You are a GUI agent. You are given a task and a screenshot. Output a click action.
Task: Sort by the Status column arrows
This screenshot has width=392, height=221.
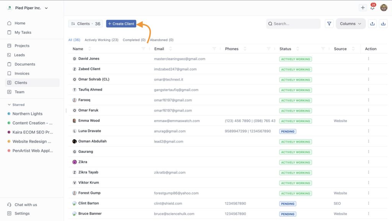pyautogui.click(x=298, y=49)
